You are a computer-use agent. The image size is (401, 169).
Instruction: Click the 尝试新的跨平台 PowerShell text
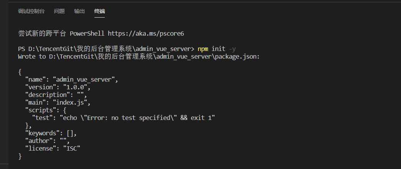61,33
